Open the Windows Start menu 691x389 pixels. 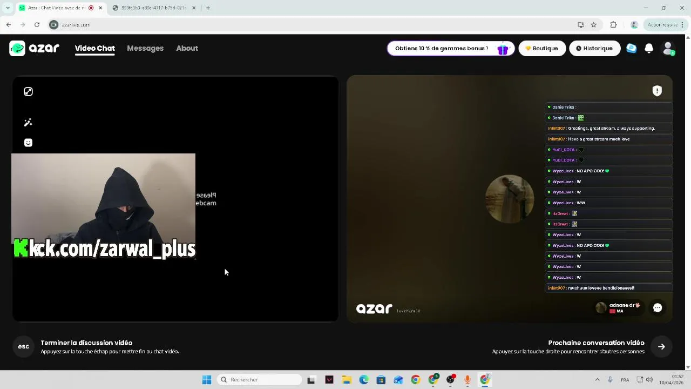[207, 380]
